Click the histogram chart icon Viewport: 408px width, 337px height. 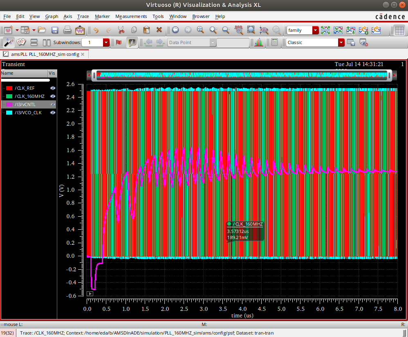[258, 42]
